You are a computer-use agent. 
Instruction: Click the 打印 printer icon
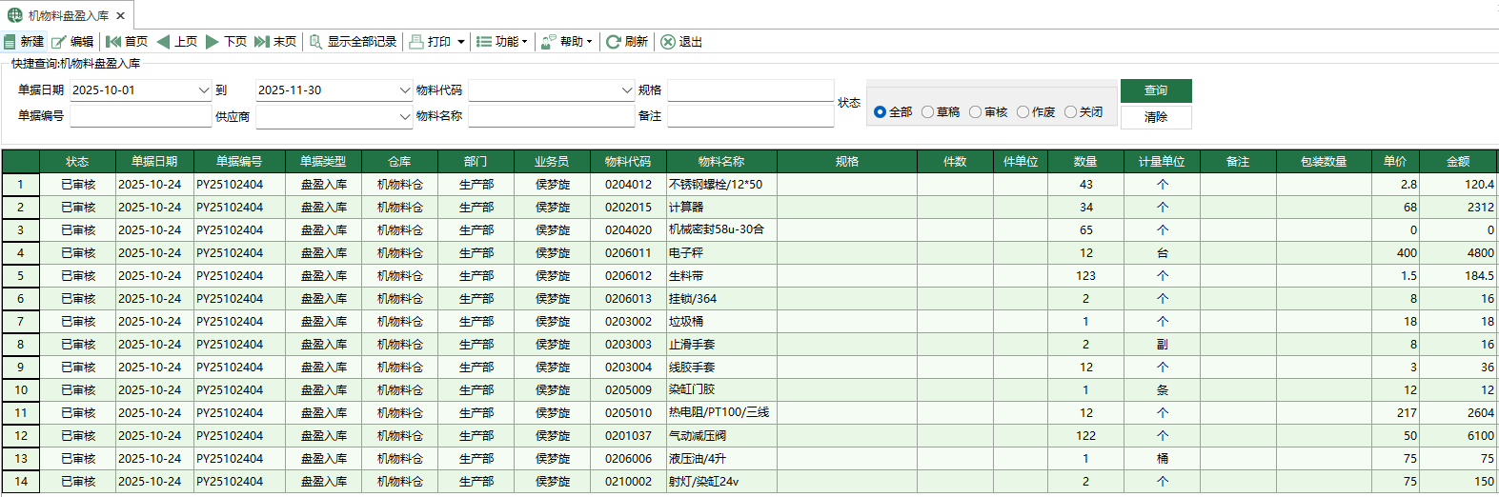pyautogui.click(x=416, y=42)
